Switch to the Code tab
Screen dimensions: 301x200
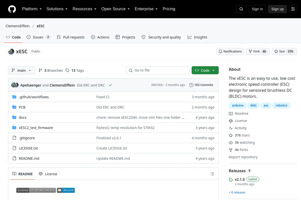(x=14, y=37)
